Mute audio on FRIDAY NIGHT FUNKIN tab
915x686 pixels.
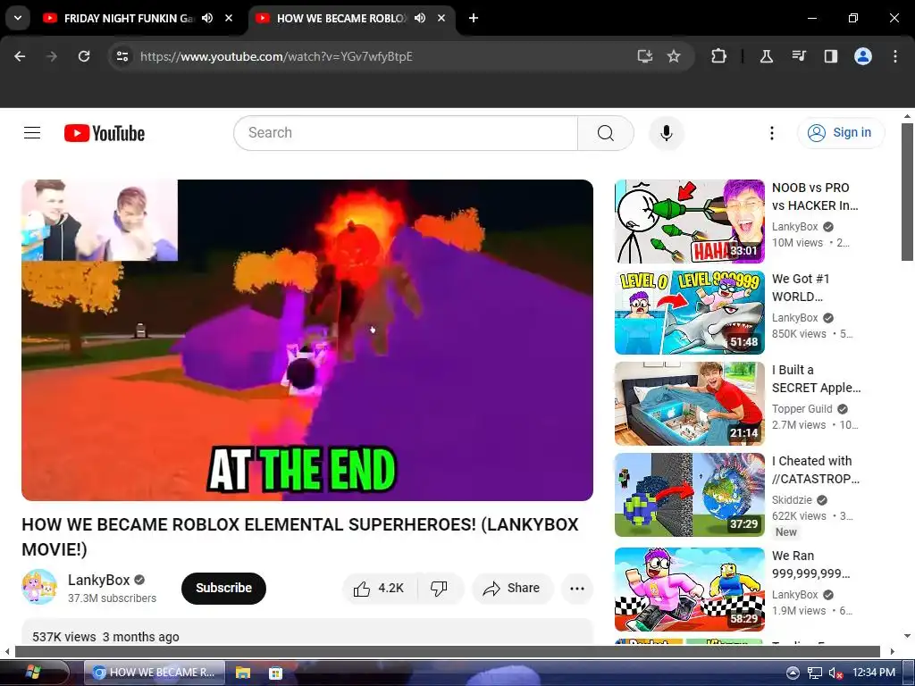click(x=207, y=18)
